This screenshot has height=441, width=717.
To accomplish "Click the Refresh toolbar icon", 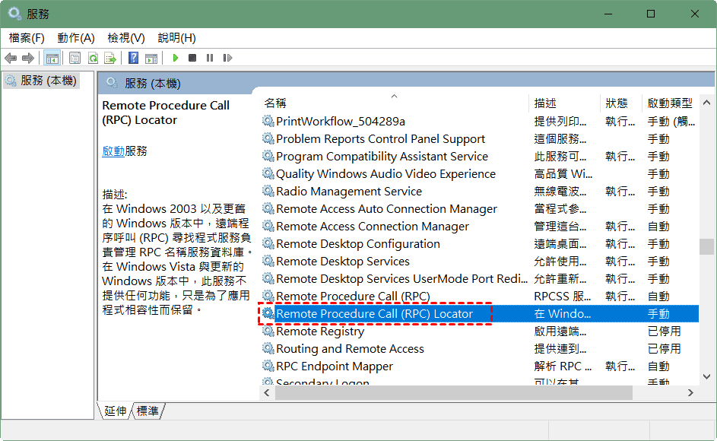I will (93, 58).
